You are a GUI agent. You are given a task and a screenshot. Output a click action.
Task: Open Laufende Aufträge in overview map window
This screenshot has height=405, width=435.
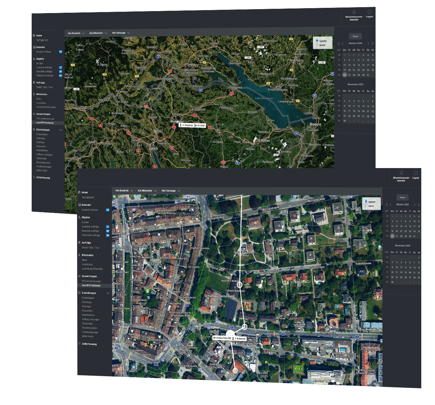[44, 68]
